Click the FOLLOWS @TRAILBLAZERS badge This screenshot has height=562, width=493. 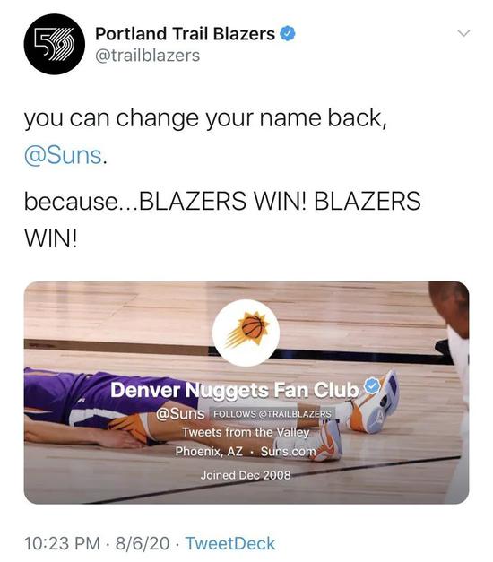tap(272, 414)
